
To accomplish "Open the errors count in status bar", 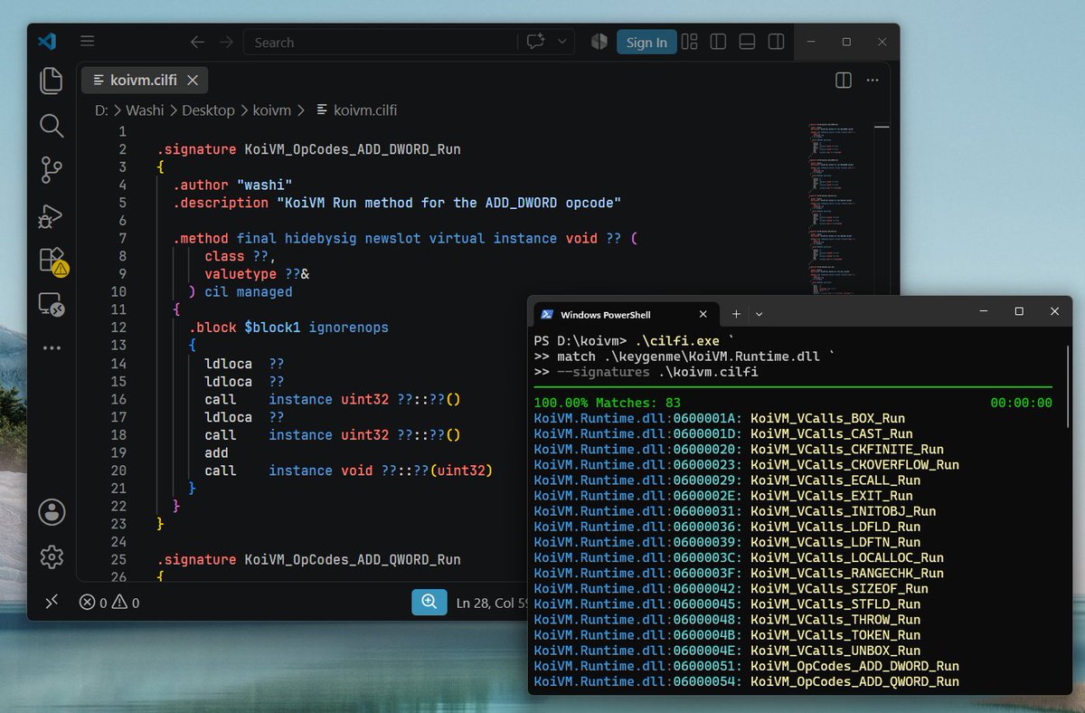I will click(x=93, y=603).
